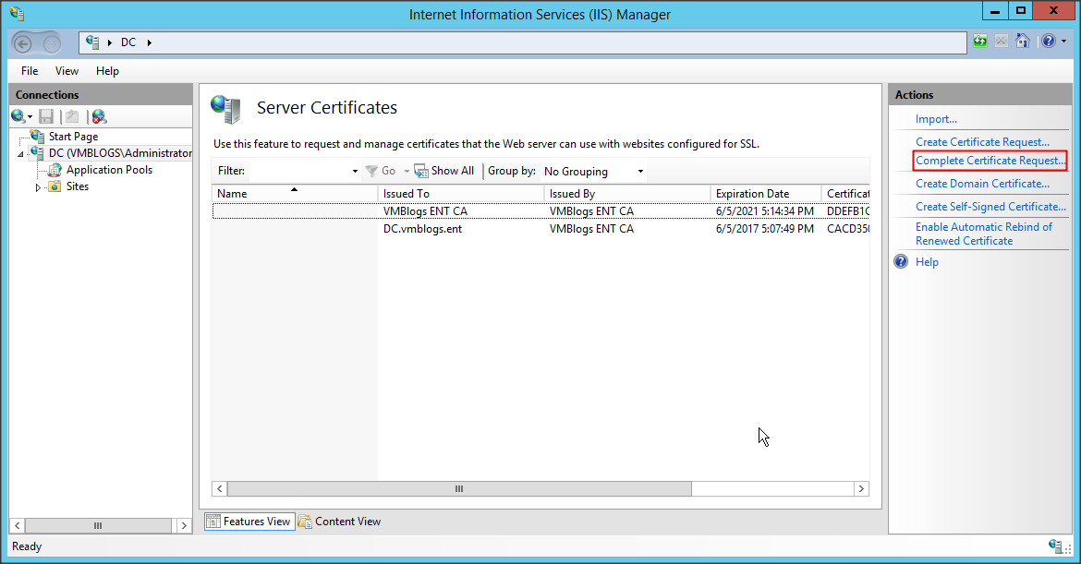Click the certificate list horizontal scrollbar right arrow
Screen dimensions: 1081x564
pyautogui.click(x=861, y=488)
